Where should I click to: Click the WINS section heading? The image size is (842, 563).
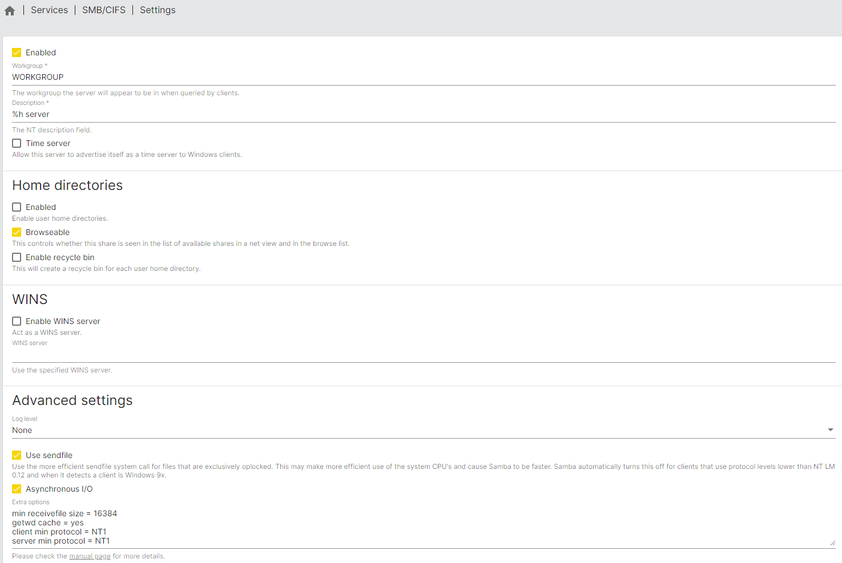tap(30, 299)
